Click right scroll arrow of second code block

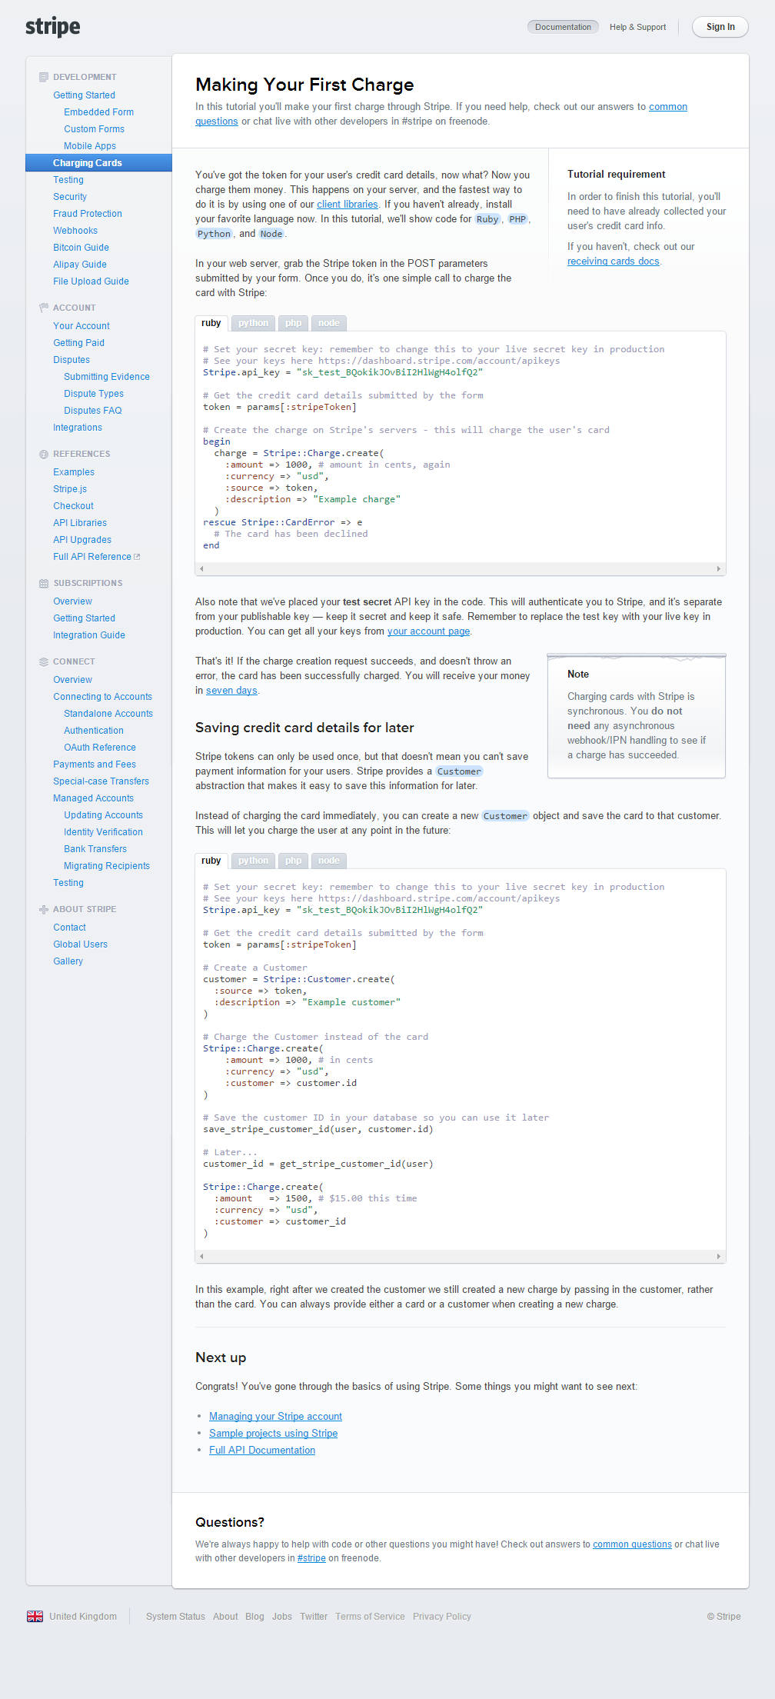pos(719,1257)
